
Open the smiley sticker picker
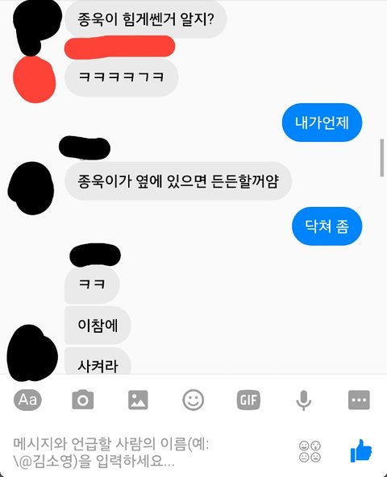(193, 400)
